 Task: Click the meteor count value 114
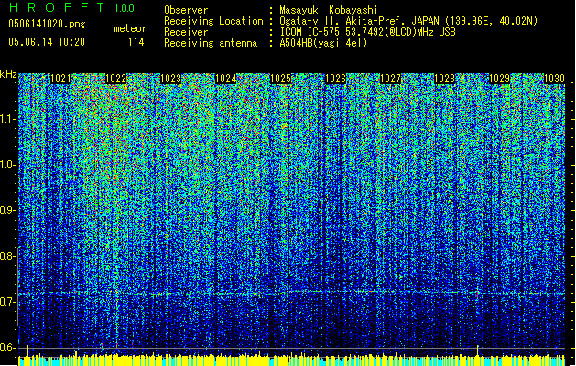click(x=136, y=42)
